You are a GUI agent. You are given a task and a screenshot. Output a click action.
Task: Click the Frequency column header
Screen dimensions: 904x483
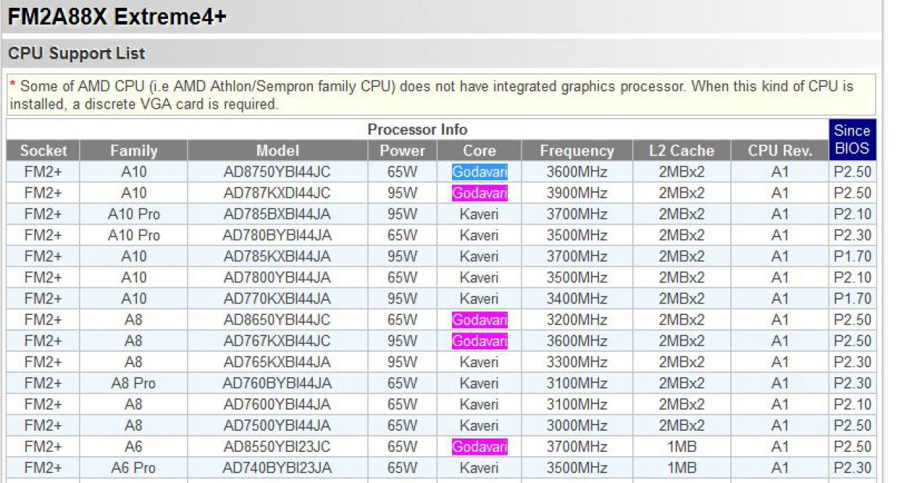(x=577, y=150)
